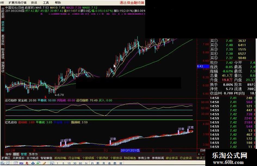Screen dimensions: 257x166
Task: Click the chart zoom-out minus button
Action: point(203,154)
